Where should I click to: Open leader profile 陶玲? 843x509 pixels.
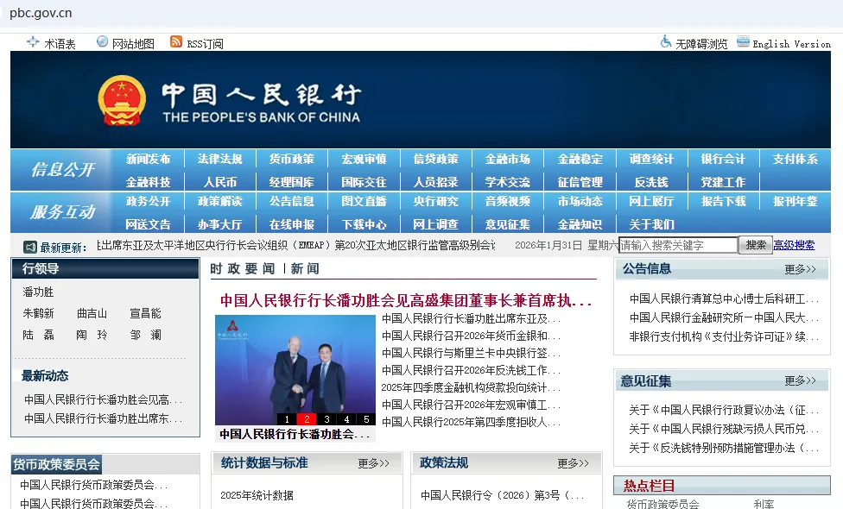(x=92, y=335)
